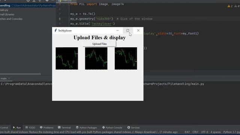Open the Version Control tool window
Screen dimensions: 240x135
click(4, 127)
